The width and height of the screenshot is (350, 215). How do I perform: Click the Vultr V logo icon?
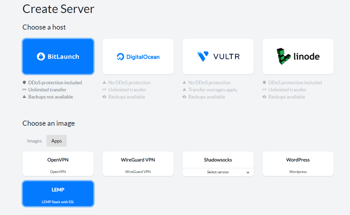pos(203,56)
